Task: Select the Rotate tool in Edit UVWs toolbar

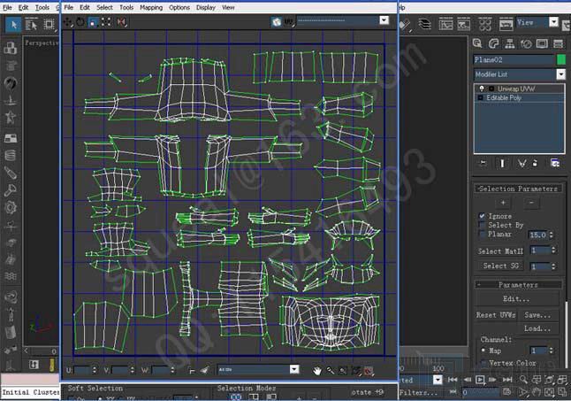Action: click(80, 22)
